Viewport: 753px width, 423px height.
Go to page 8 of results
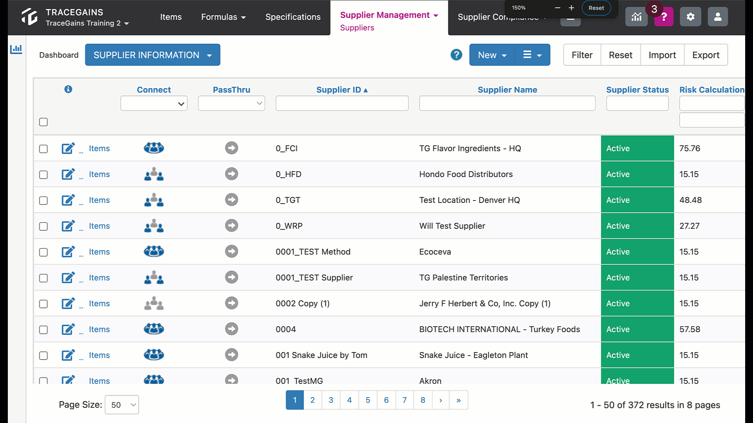click(x=423, y=400)
